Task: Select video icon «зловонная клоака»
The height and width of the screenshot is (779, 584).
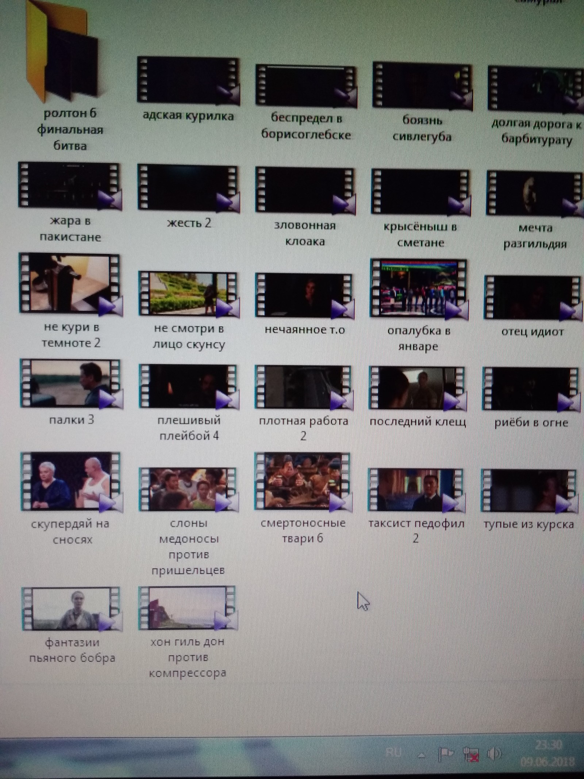Action: pyautogui.click(x=305, y=190)
